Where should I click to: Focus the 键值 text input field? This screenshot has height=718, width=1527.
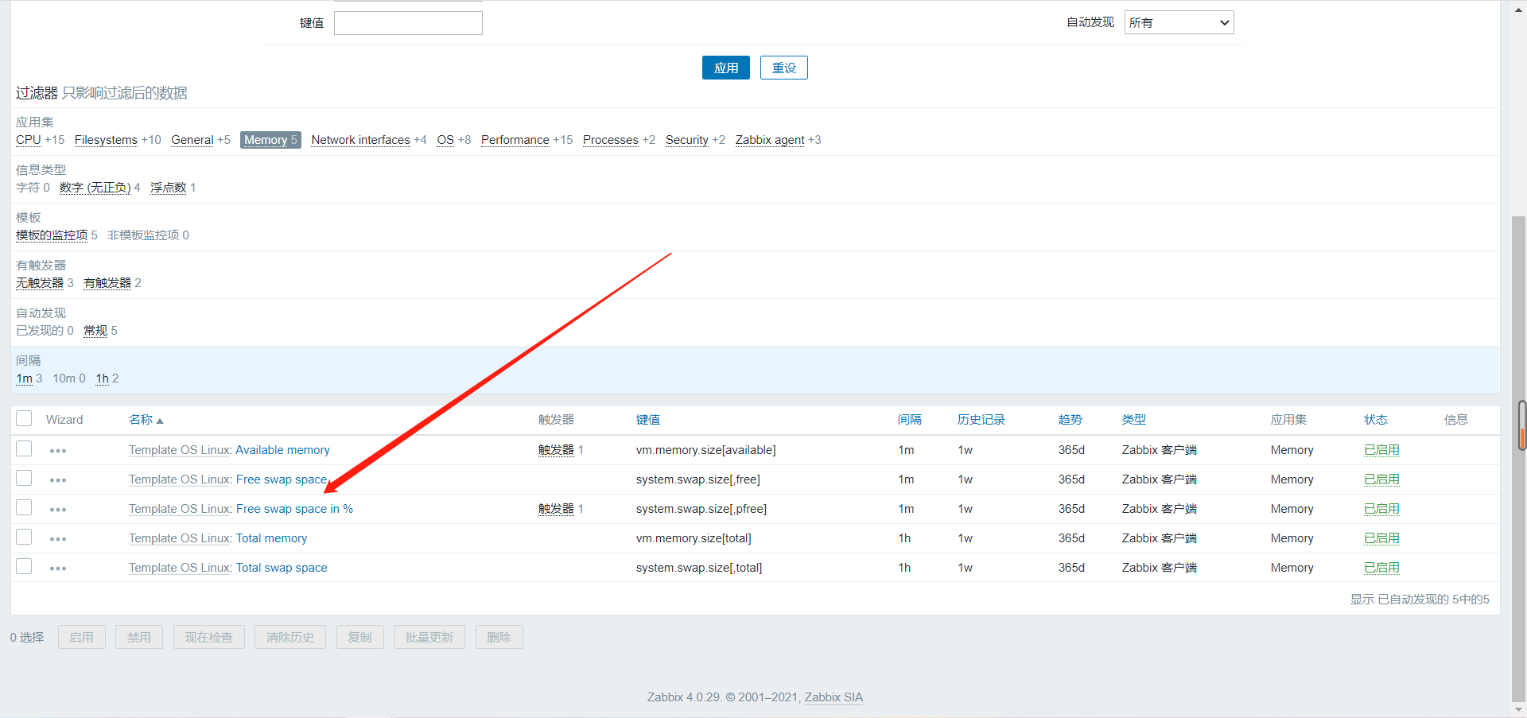coord(408,23)
